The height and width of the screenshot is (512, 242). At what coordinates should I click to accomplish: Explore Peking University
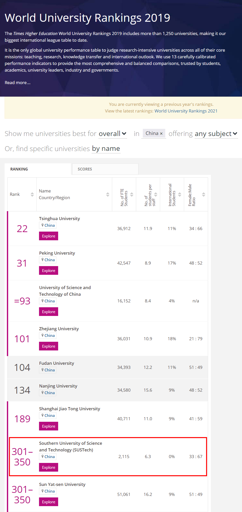click(48, 270)
